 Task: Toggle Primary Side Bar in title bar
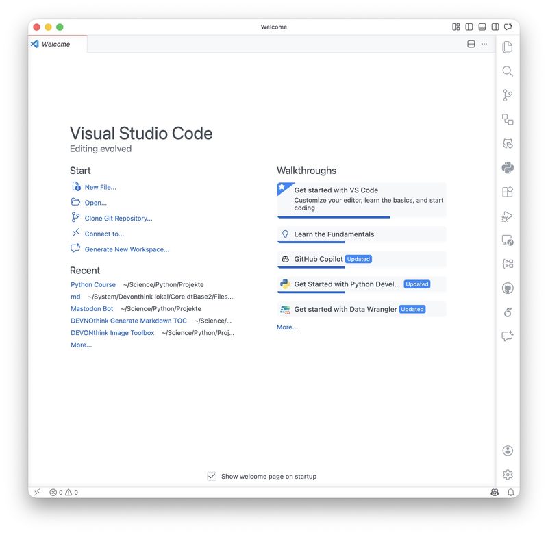click(x=469, y=27)
